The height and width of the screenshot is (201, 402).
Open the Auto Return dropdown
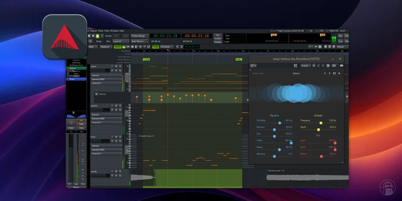pyautogui.click(x=140, y=41)
